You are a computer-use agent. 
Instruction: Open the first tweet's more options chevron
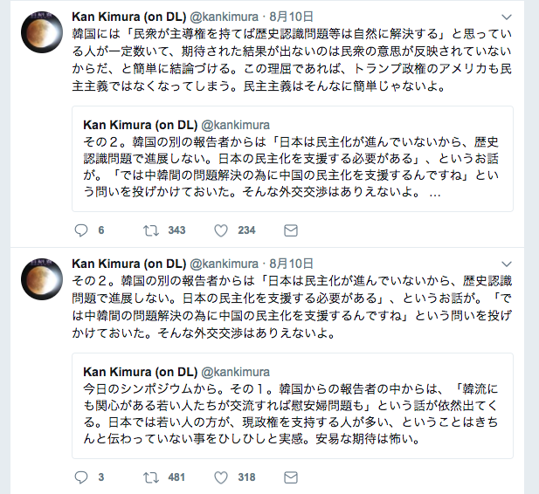pyautogui.click(x=508, y=17)
